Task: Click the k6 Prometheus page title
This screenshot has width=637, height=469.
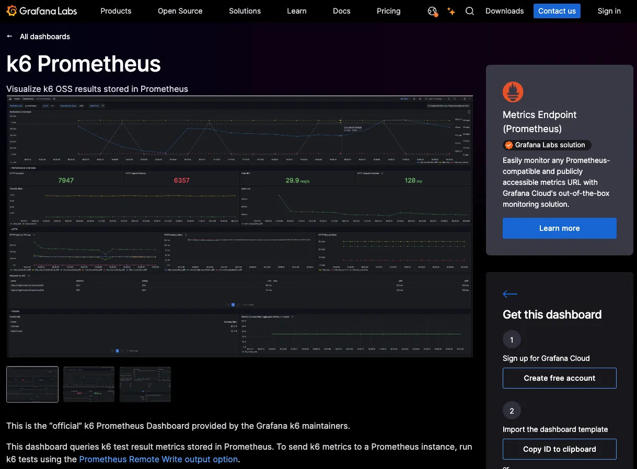Action: 84,64
